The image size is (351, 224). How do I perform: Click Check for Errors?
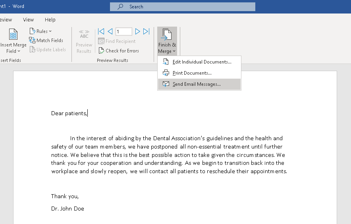(119, 51)
